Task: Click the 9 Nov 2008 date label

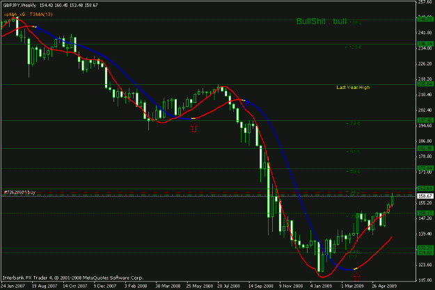Action: pyautogui.click(x=291, y=286)
